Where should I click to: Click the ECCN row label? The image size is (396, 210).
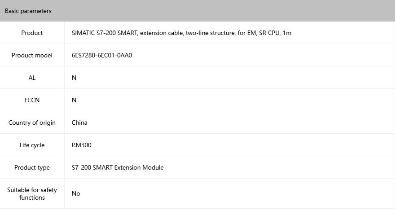click(x=32, y=100)
